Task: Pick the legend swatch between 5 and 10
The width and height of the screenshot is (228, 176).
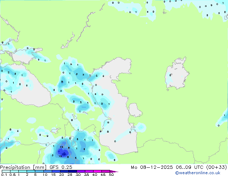Action: (39, 171)
